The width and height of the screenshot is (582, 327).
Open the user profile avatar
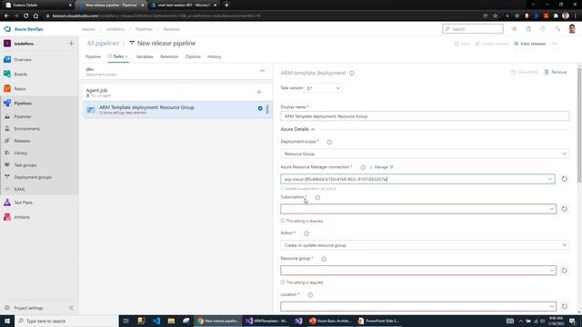click(x=572, y=29)
